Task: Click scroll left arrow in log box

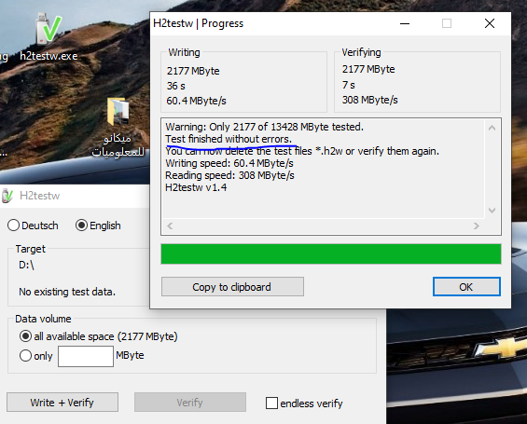Action: pyautogui.click(x=170, y=226)
